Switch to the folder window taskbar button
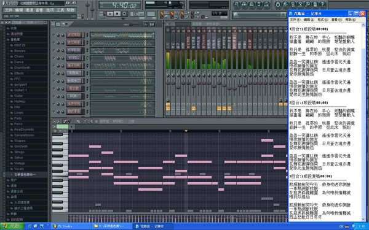369x230 pixels. [112, 226]
